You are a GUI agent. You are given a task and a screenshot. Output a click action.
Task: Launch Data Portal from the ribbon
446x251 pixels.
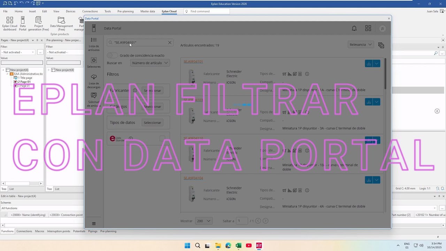(23, 24)
